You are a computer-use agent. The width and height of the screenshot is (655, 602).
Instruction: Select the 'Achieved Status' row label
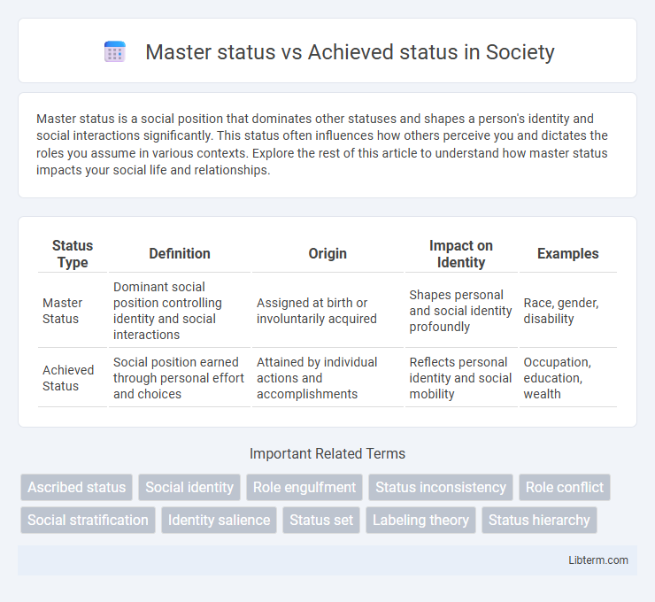coord(68,378)
